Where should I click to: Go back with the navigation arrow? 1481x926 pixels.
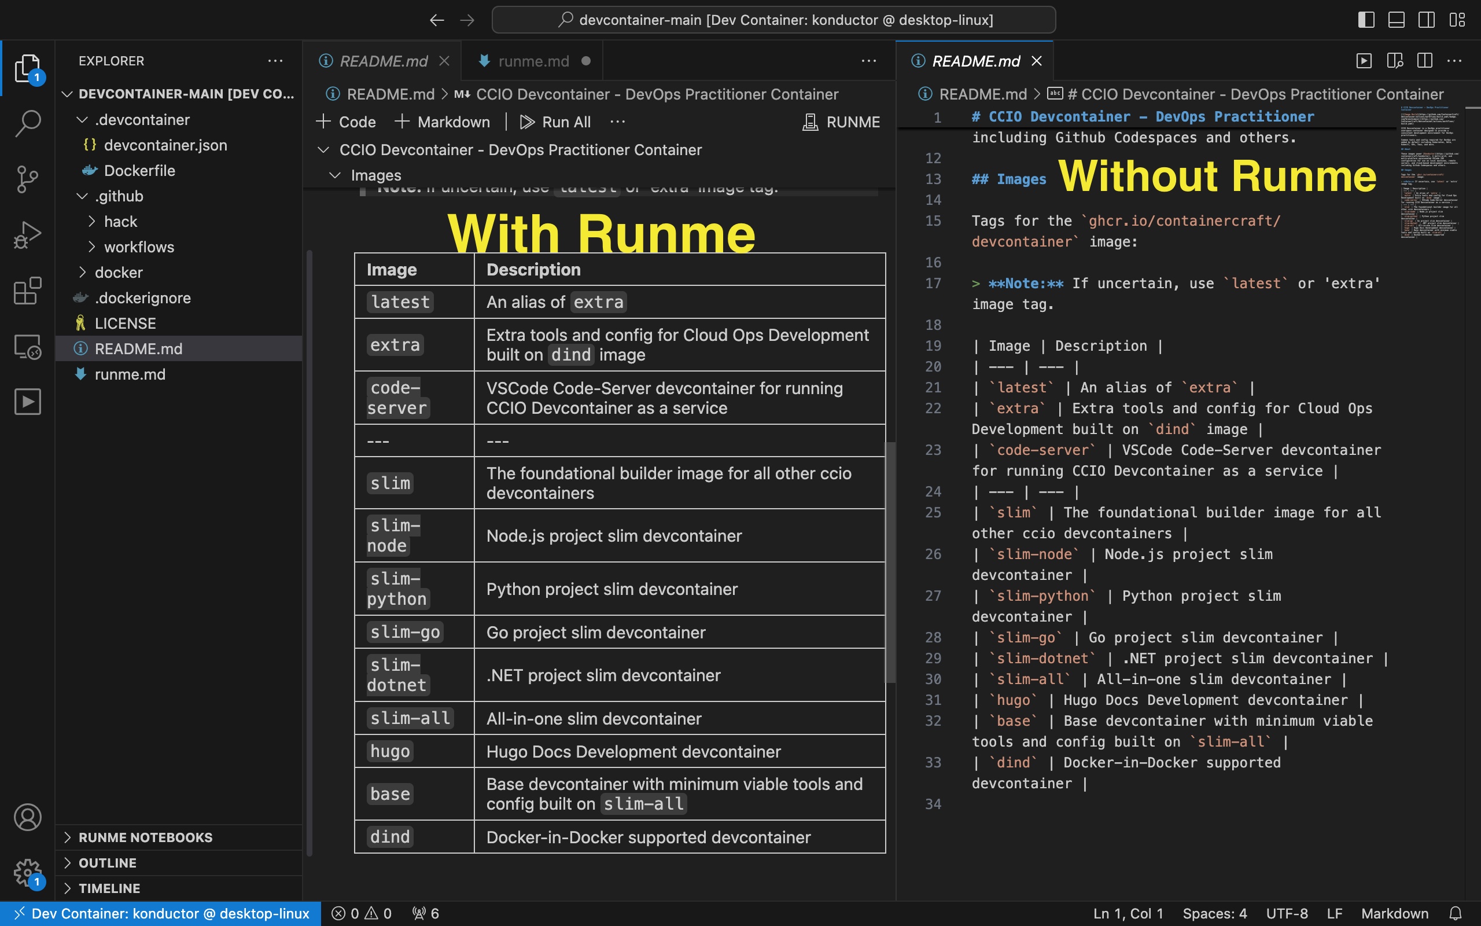[436, 20]
